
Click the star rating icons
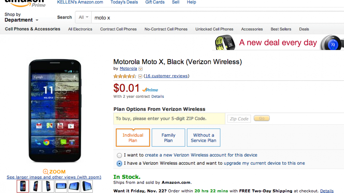pyautogui.click(x=125, y=76)
